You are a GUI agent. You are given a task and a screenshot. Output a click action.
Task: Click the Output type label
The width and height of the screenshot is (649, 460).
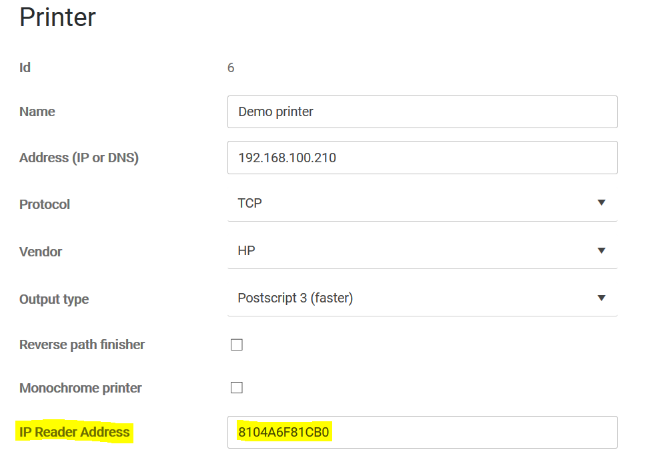click(54, 299)
